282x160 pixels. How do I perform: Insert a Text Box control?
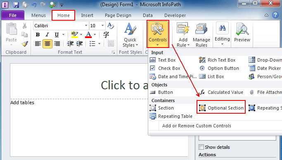(163, 60)
